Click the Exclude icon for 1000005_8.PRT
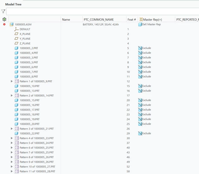Image resolution: width=199 pixels, height=174 pixels. point(140,77)
